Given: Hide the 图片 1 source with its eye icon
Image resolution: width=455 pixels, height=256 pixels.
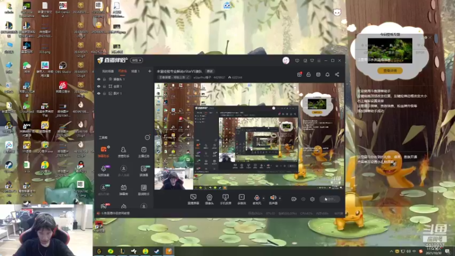Looking at the screenshot, I should click(98, 93).
